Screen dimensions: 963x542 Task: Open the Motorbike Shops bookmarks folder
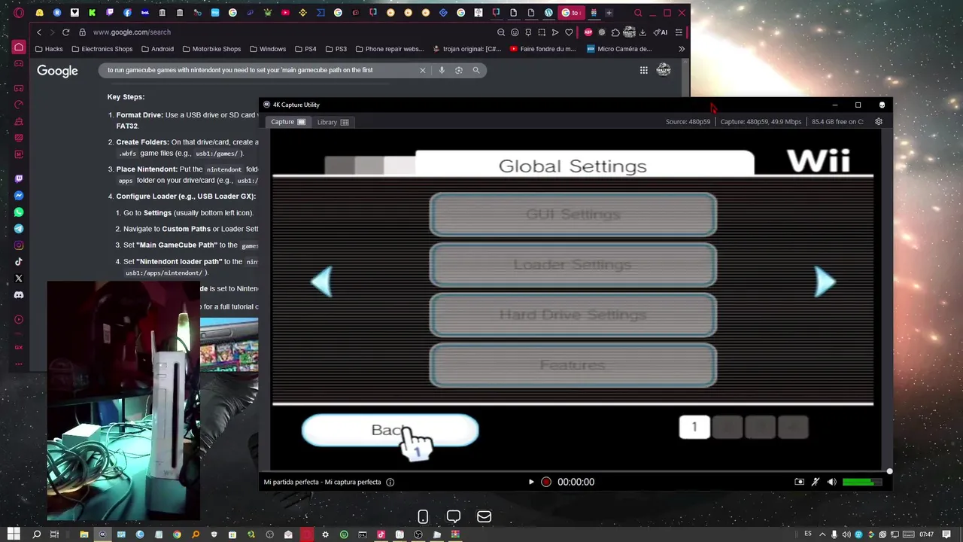click(x=211, y=49)
